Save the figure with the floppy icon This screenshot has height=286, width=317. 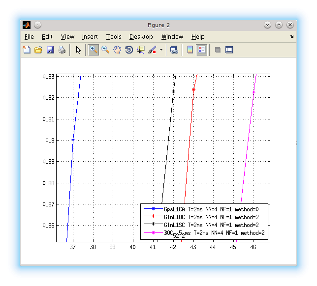point(50,50)
